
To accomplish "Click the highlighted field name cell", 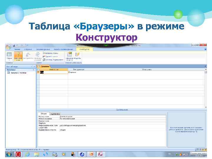I will click(54, 72).
